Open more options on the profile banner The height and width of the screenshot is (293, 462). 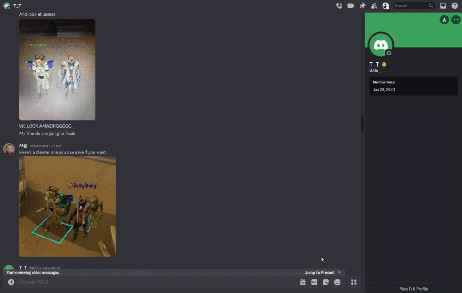456,20
